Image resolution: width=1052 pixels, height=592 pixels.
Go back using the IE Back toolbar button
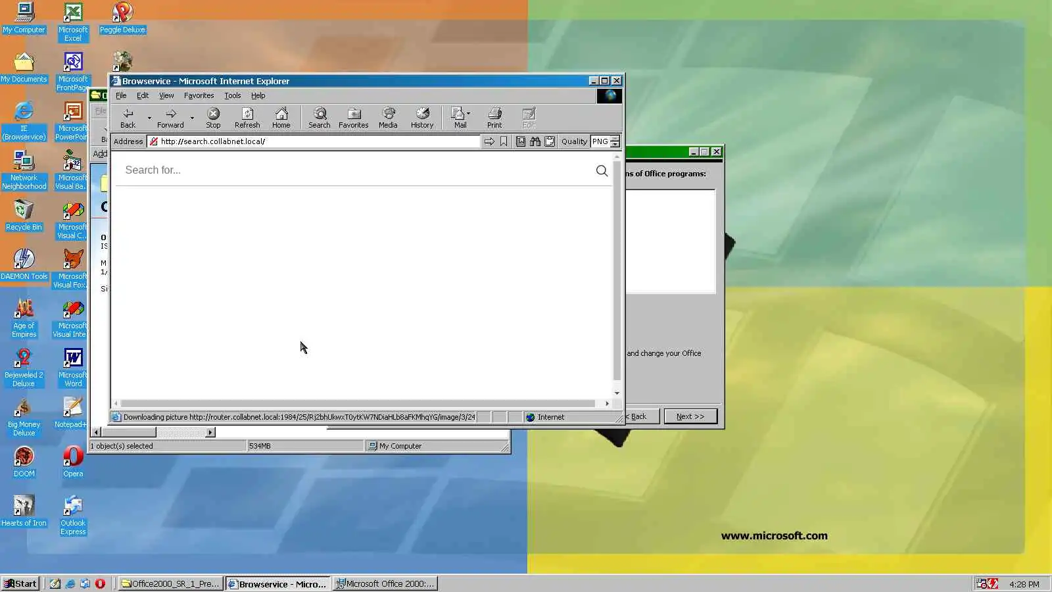tap(128, 118)
